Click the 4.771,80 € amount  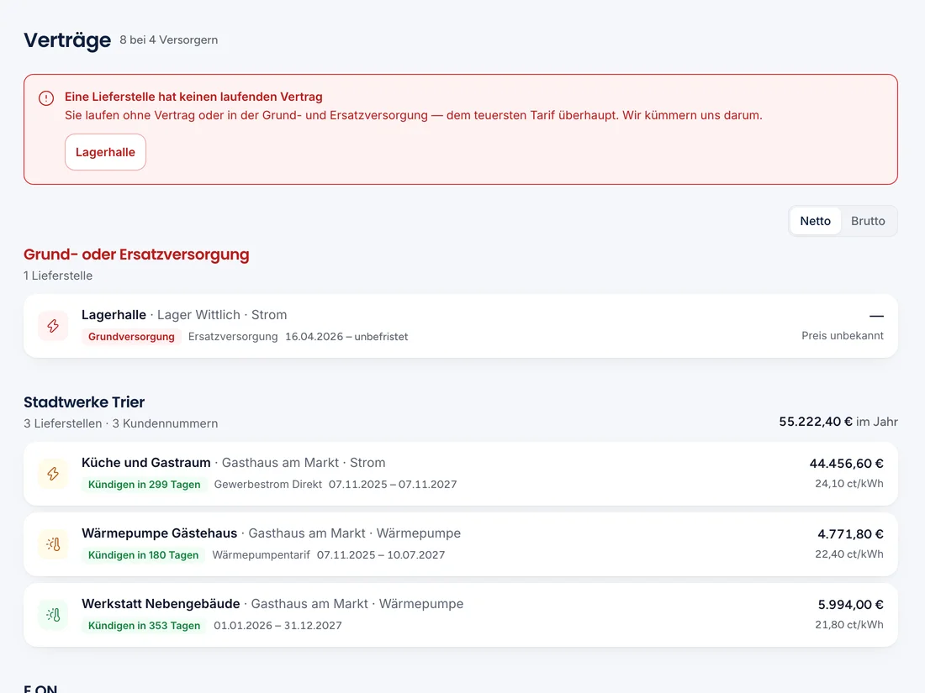(850, 534)
